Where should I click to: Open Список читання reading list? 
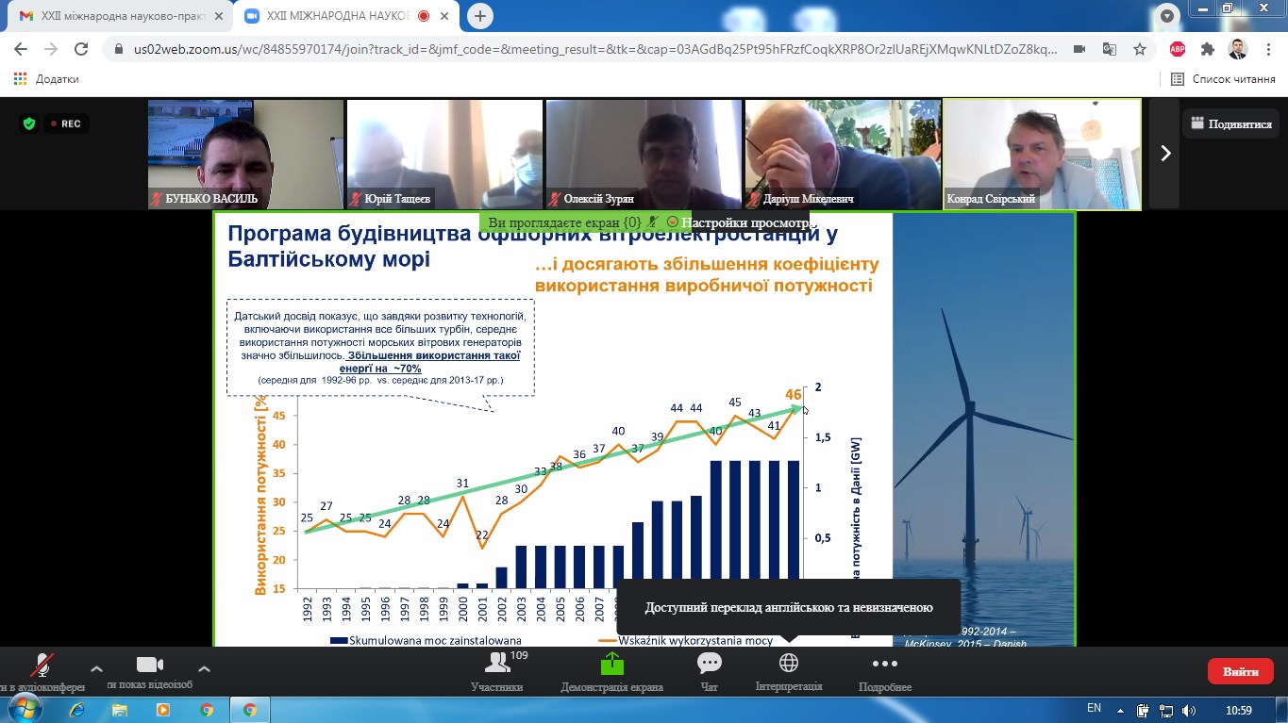click(x=1224, y=79)
